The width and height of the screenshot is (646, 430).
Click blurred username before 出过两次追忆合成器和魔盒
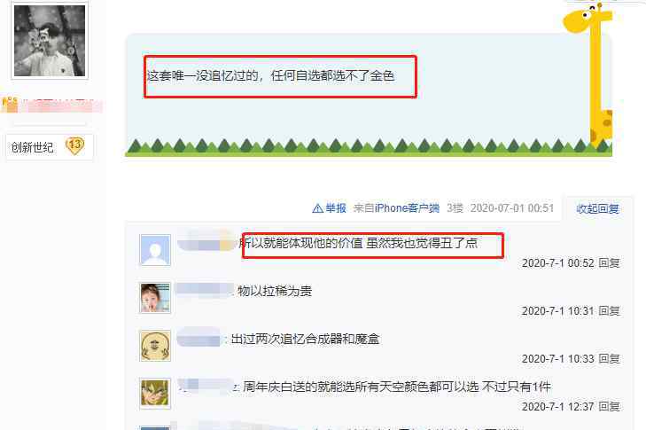[x=199, y=338]
